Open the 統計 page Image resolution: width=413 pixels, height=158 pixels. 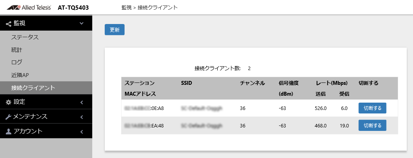coord(17,50)
